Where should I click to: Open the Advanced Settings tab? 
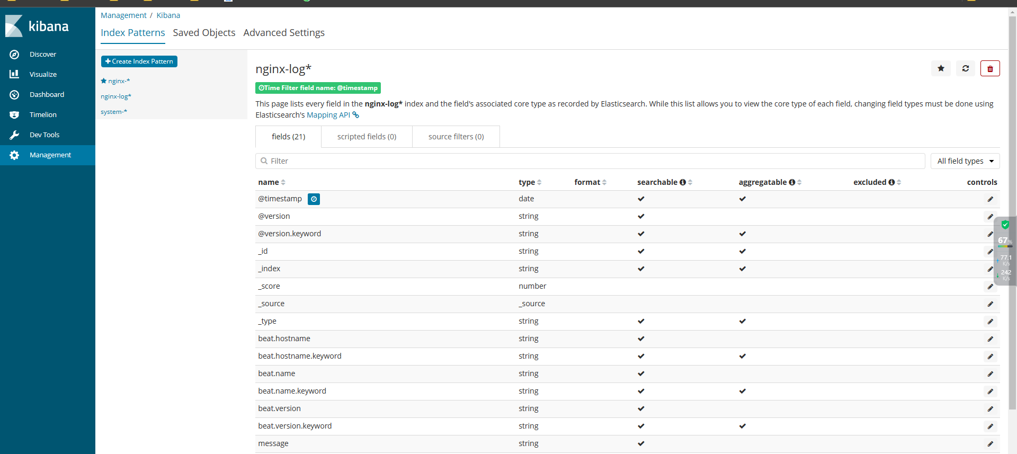pos(284,33)
